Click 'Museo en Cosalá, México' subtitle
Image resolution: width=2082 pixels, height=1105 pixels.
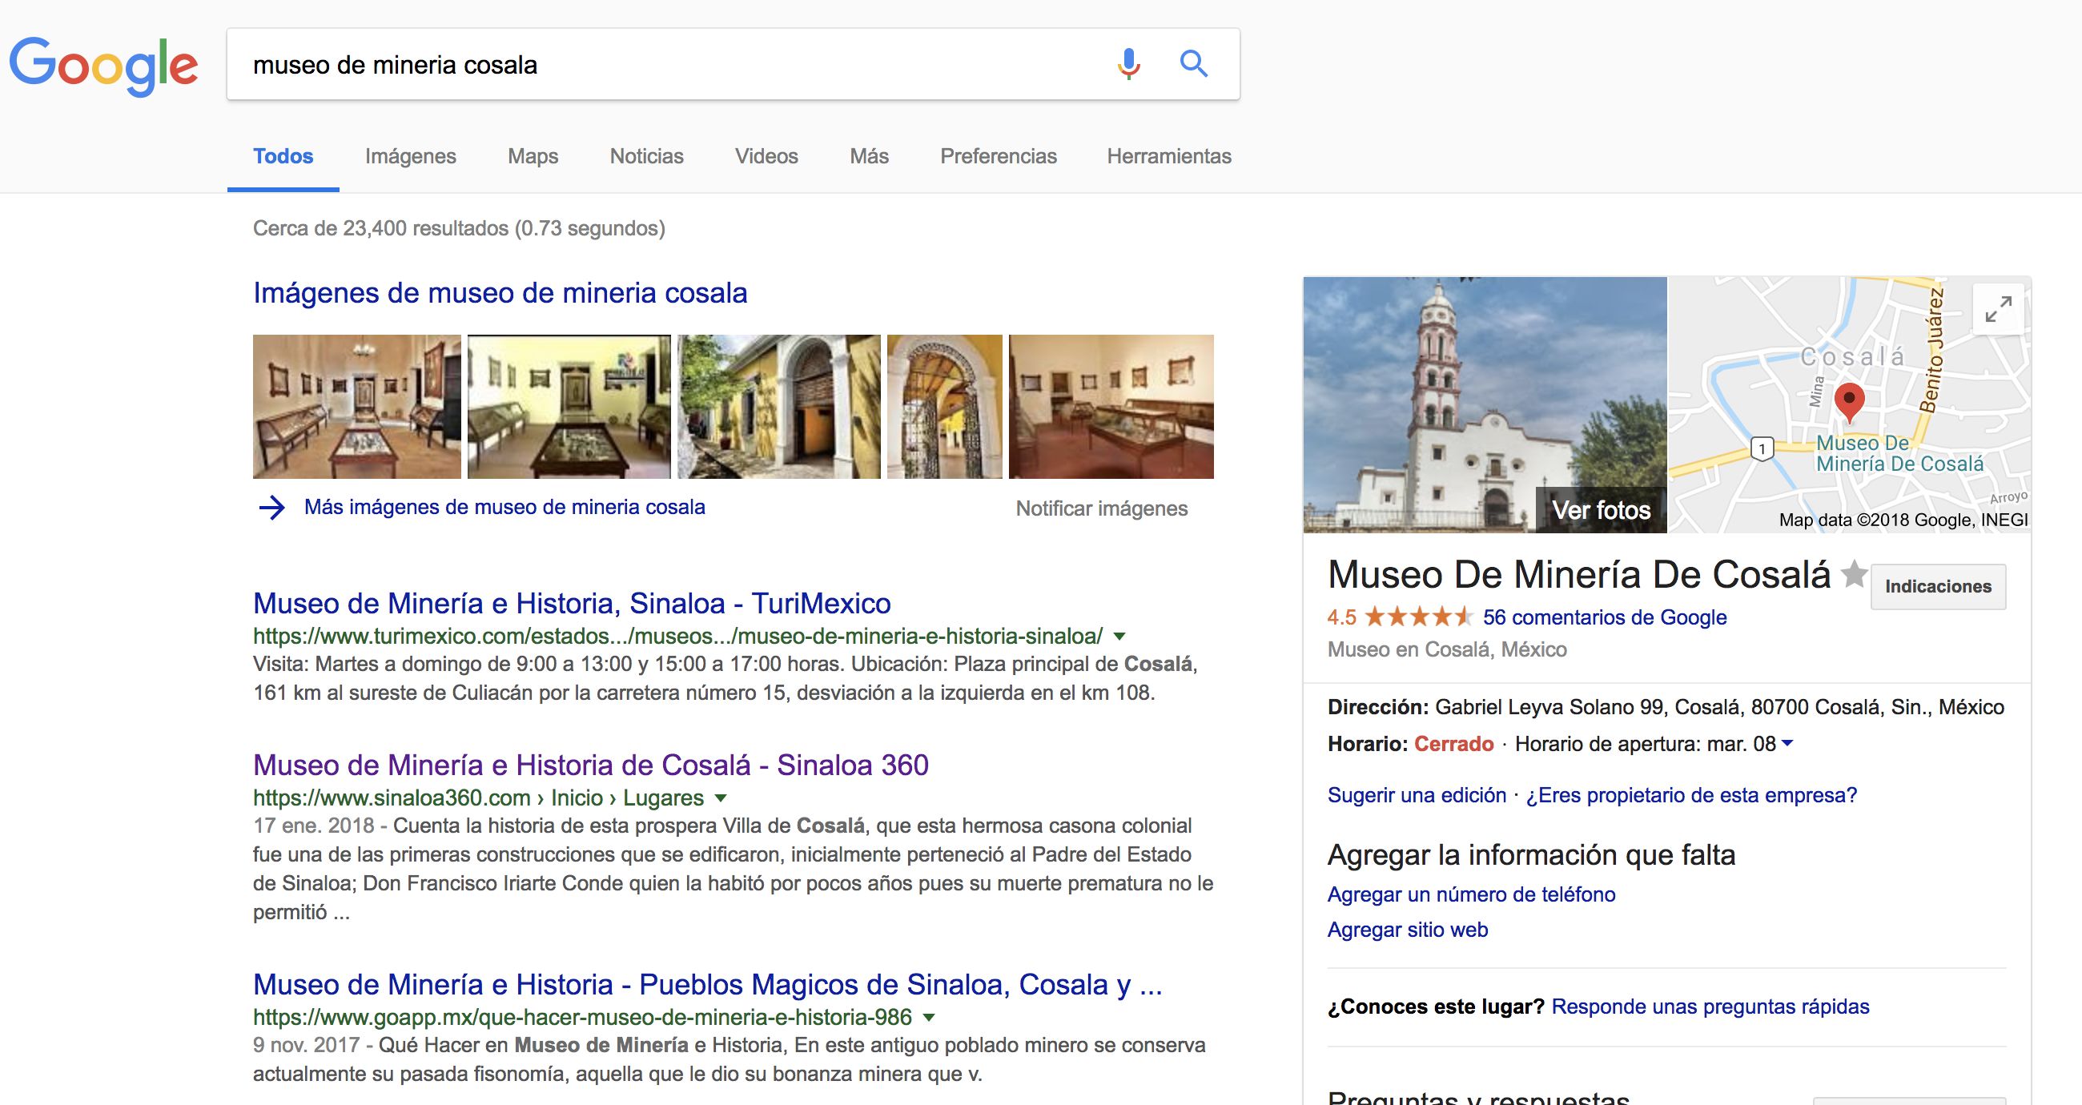click(1447, 649)
